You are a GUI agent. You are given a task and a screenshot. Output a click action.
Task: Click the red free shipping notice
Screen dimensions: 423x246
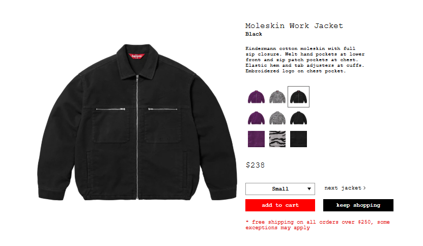pos(318,225)
